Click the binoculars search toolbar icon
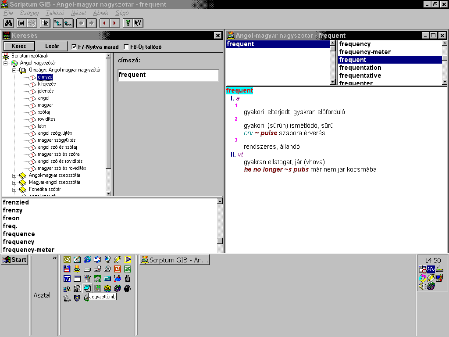 (x=9, y=23)
